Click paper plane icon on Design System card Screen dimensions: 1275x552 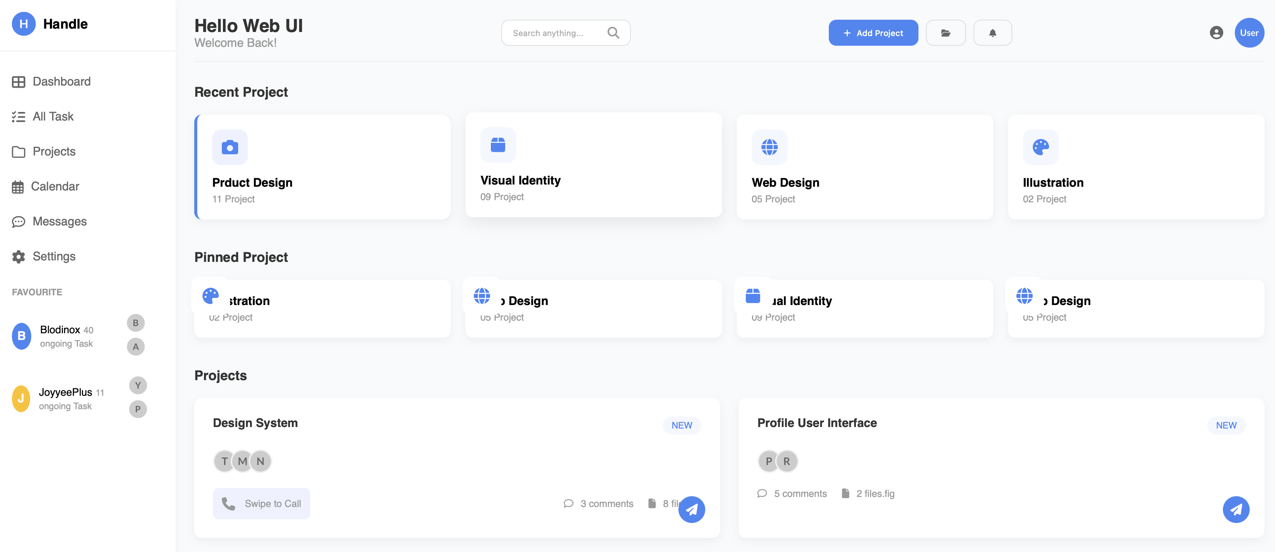click(691, 509)
